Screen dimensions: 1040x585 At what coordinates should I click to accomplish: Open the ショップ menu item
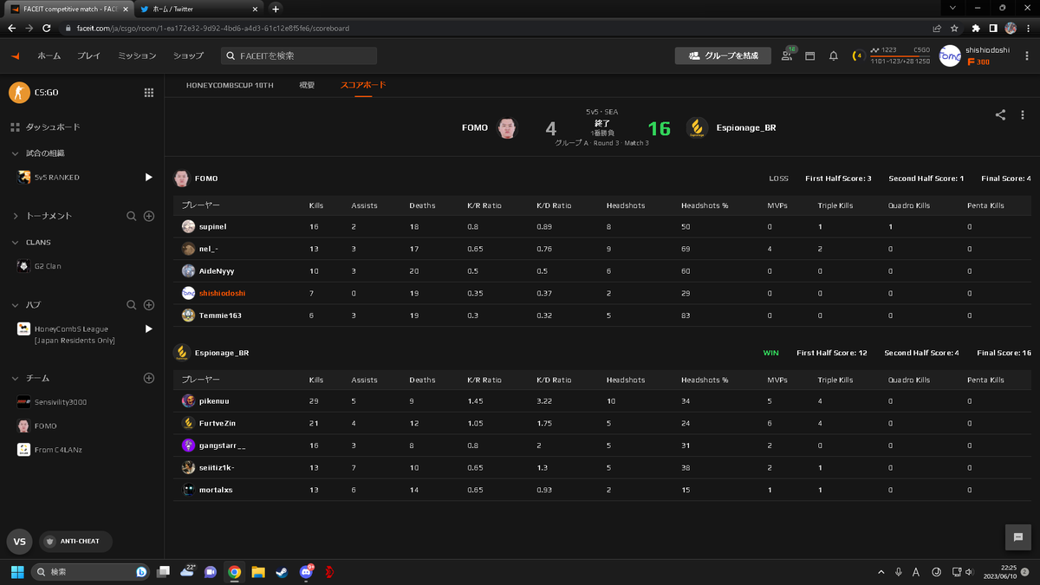[x=188, y=55]
